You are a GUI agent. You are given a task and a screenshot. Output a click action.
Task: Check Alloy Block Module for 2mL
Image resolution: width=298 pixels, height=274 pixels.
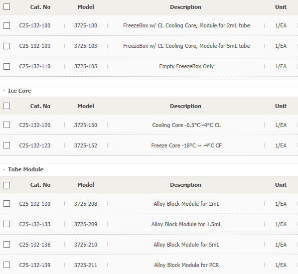point(6,204)
